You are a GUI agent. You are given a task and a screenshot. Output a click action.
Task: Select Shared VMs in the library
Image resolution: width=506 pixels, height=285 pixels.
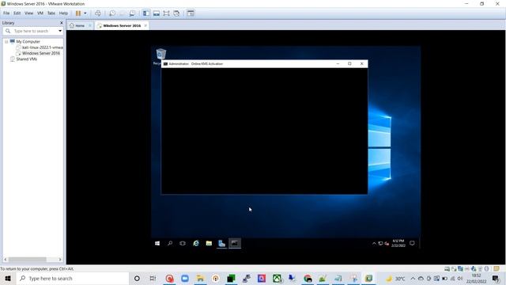pos(26,59)
